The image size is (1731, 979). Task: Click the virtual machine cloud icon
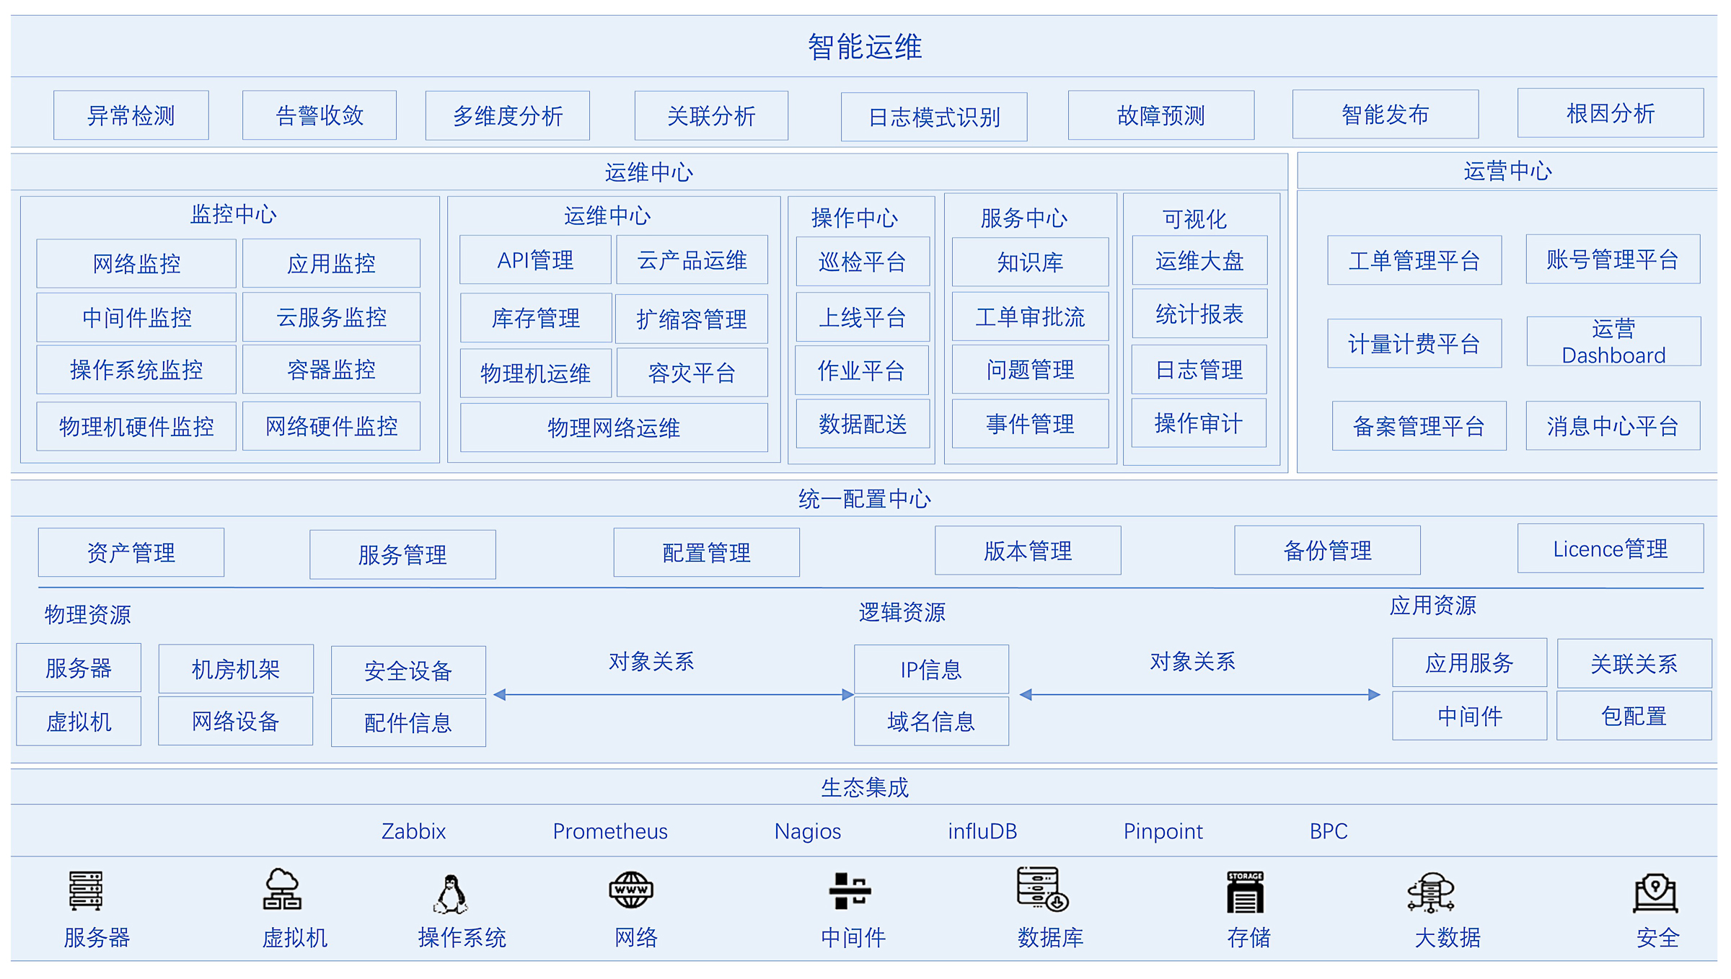282,890
